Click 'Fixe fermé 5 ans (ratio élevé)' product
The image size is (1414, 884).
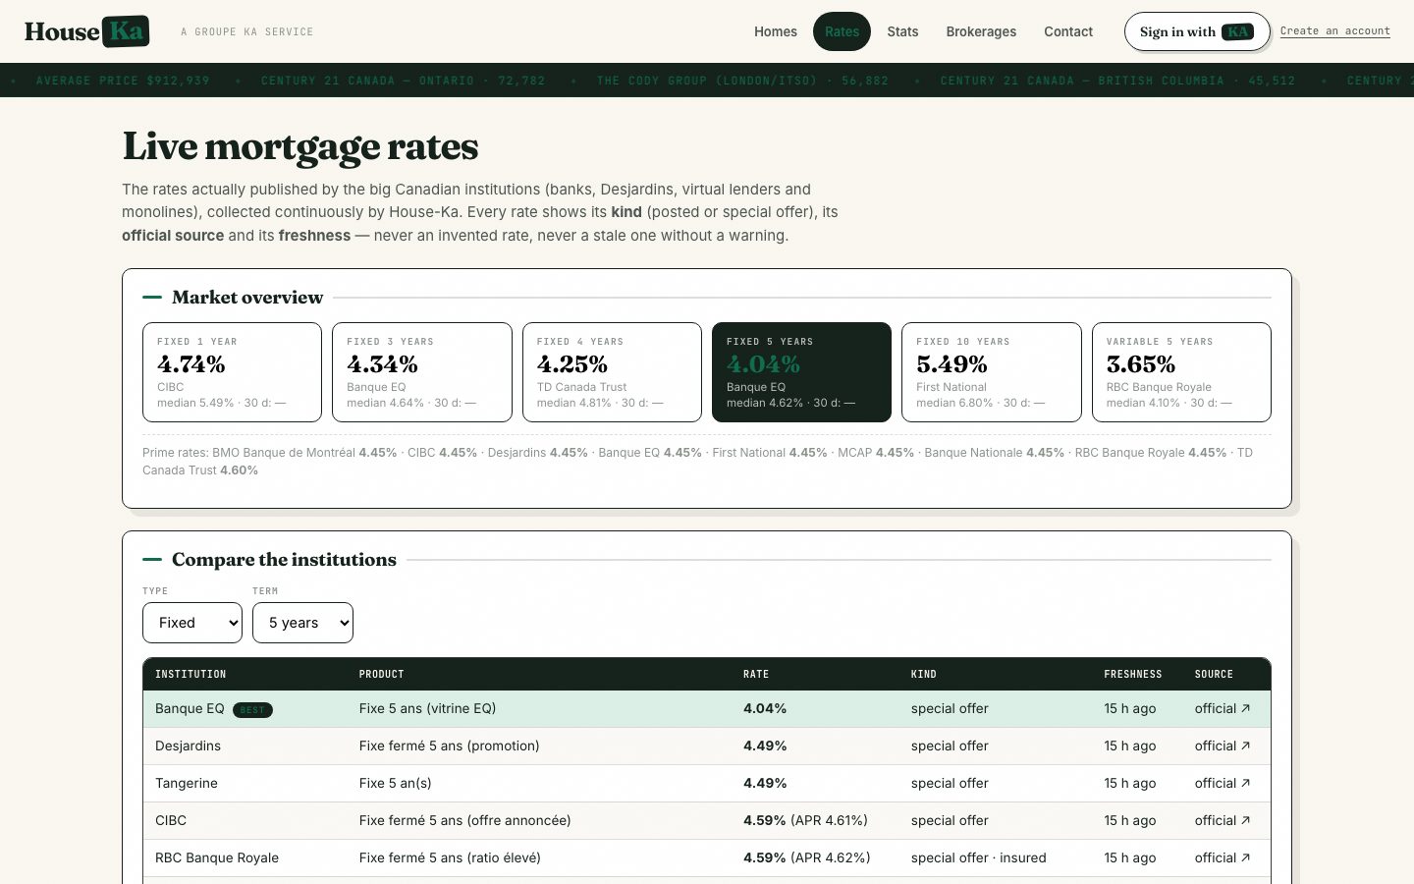(x=450, y=857)
